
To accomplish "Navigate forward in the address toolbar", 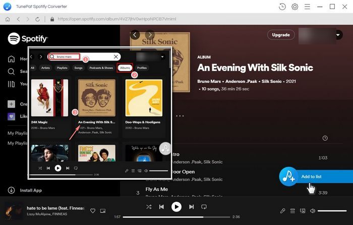I will [x=28, y=19].
